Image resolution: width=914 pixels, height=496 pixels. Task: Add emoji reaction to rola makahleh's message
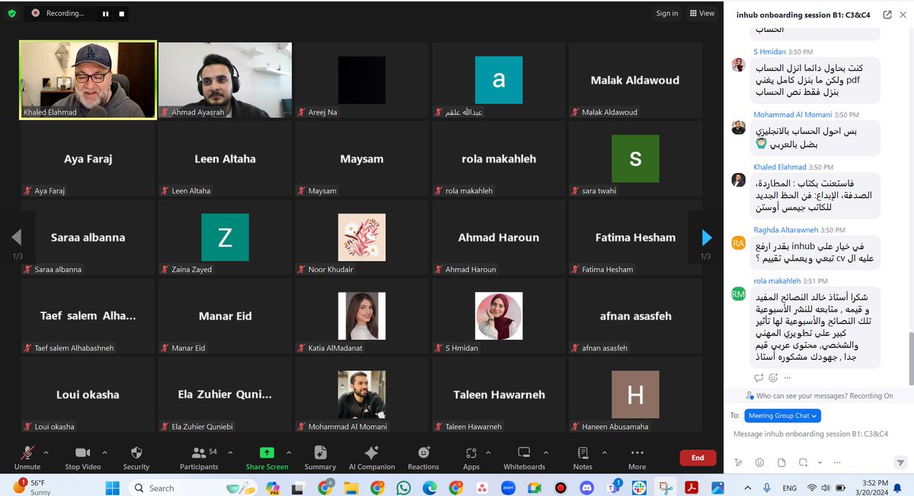pos(774,378)
